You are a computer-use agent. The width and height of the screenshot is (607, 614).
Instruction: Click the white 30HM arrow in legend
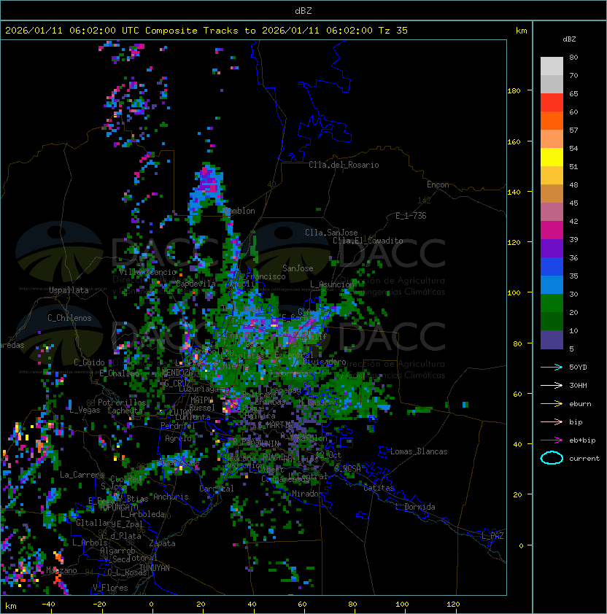(x=552, y=385)
